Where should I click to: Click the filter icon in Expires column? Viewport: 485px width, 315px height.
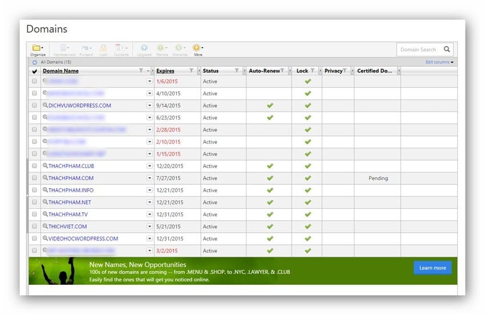point(192,71)
